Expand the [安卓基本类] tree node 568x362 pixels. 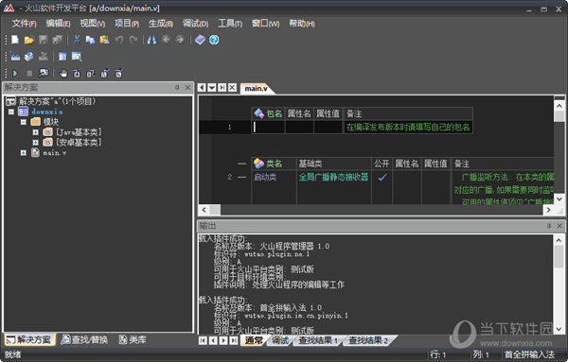coord(36,142)
